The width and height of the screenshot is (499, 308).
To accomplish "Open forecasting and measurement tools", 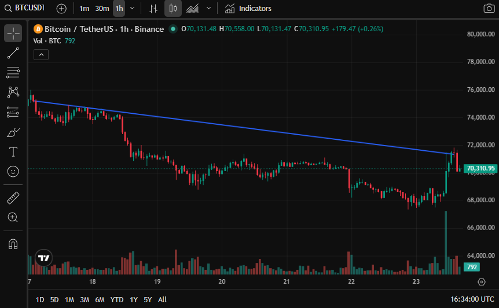I will [x=13, y=112].
